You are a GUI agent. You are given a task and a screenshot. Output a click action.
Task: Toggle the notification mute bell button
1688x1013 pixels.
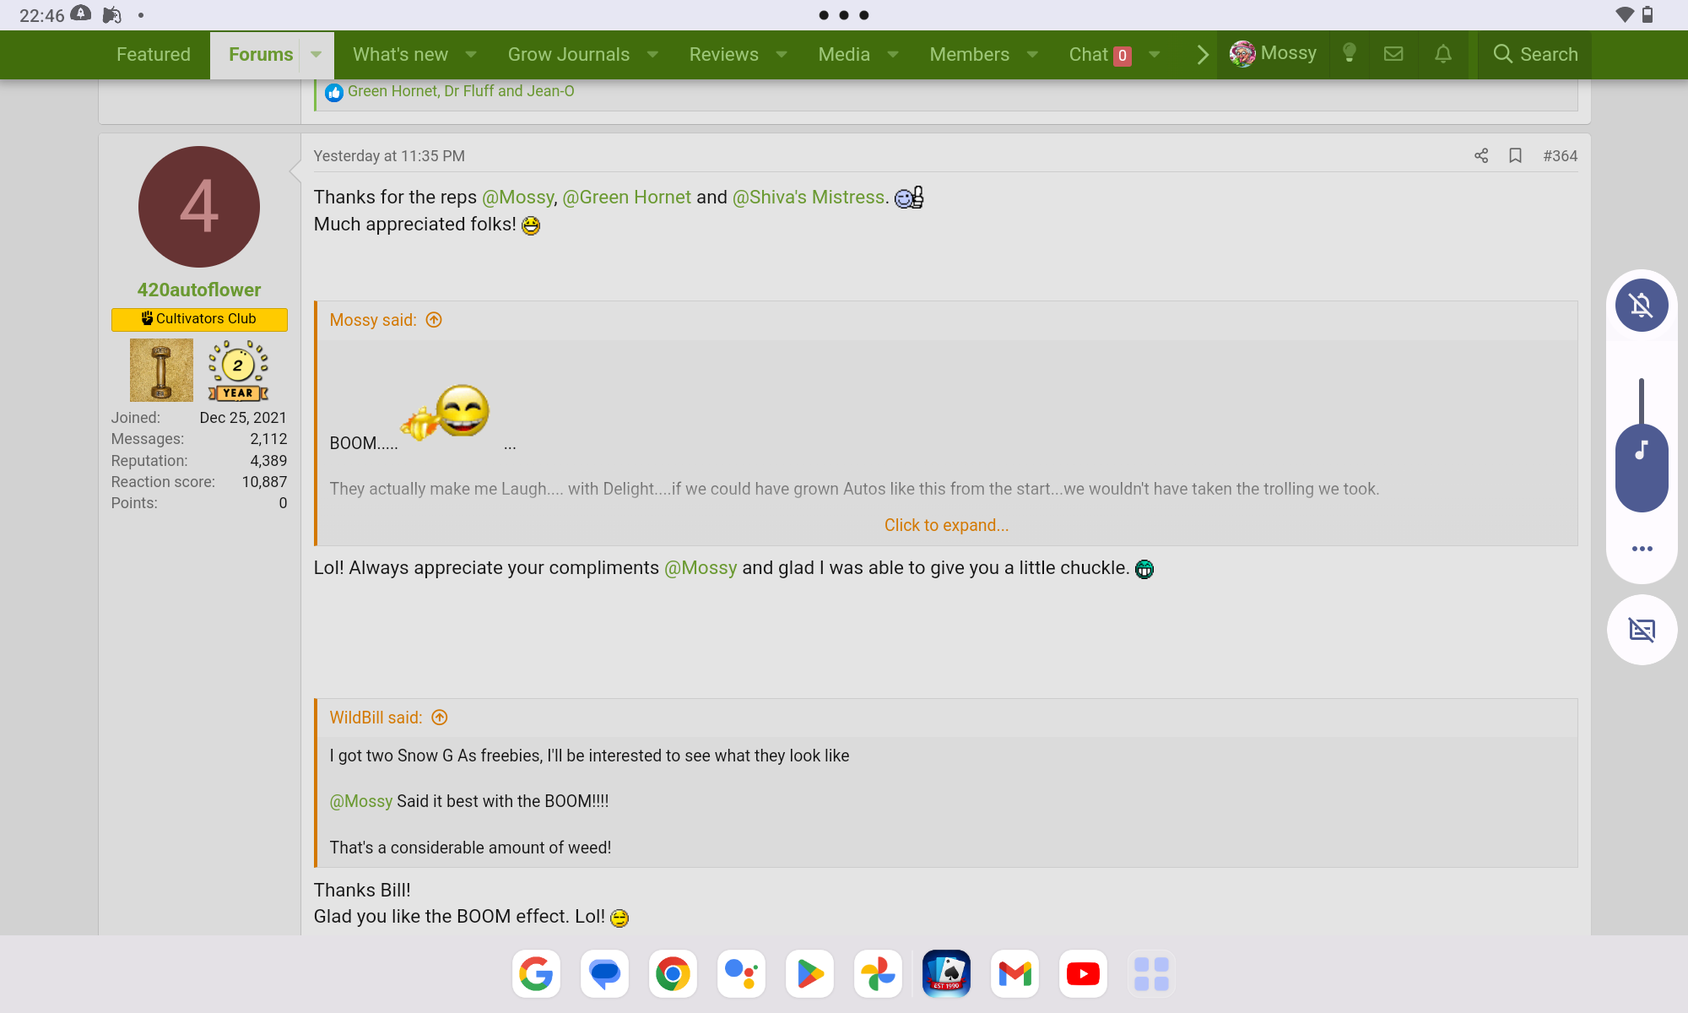(1641, 305)
